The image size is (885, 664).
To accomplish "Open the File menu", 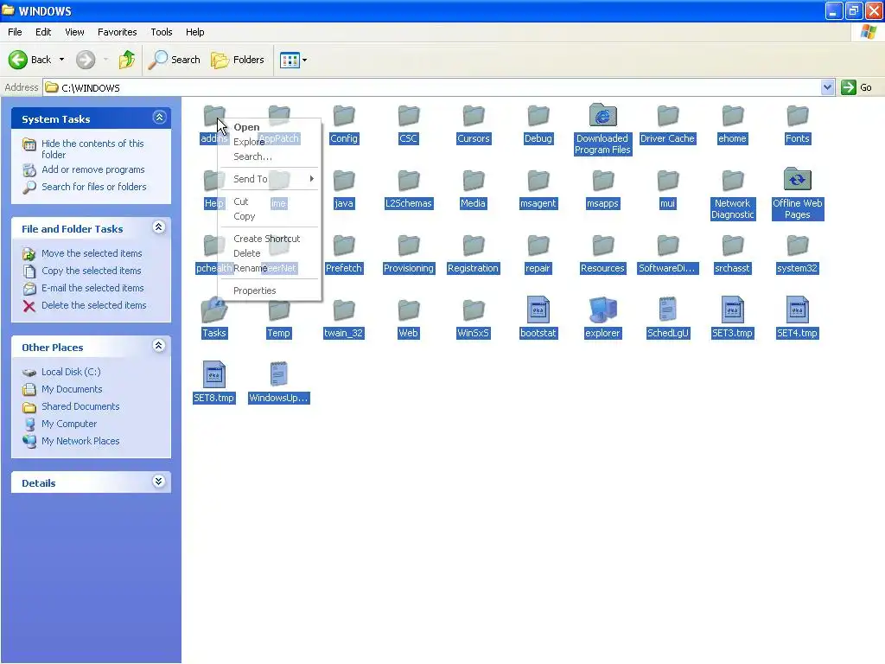I will 15,32.
